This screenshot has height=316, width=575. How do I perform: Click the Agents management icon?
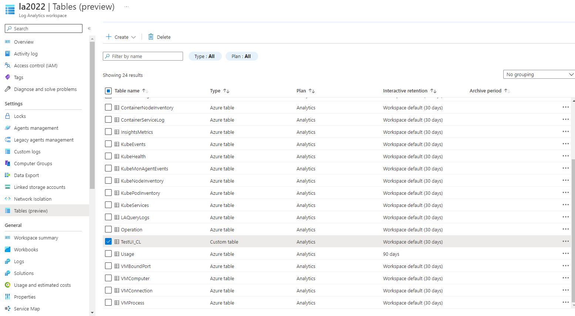click(7, 128)
